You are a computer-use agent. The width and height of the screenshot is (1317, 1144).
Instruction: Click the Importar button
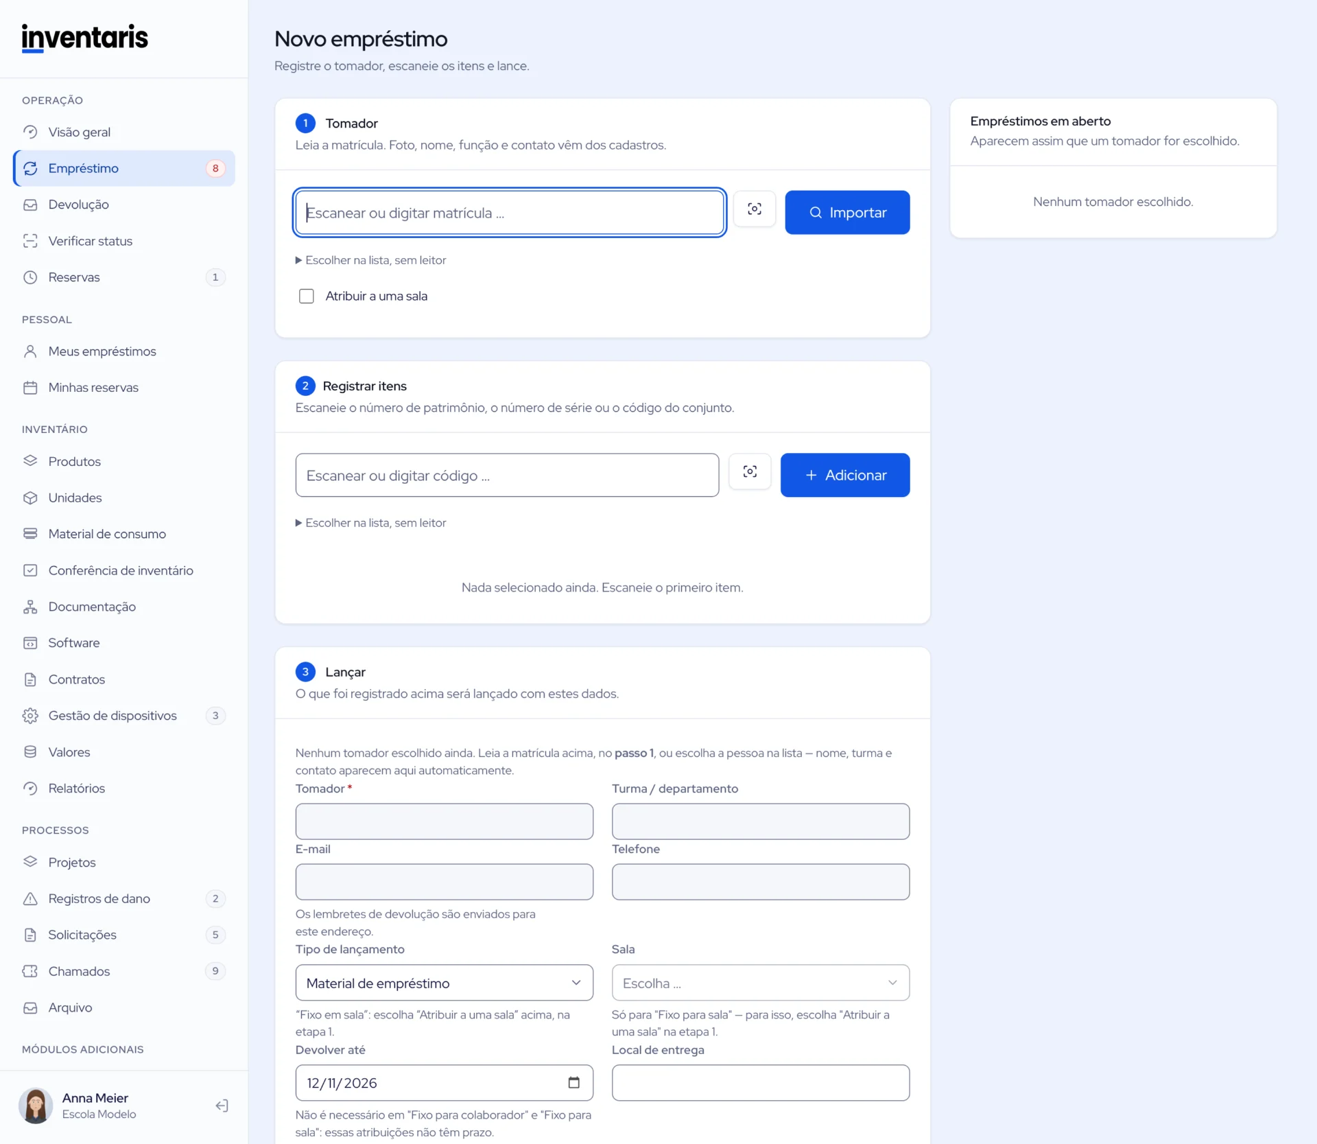click(x=847, y=213)
